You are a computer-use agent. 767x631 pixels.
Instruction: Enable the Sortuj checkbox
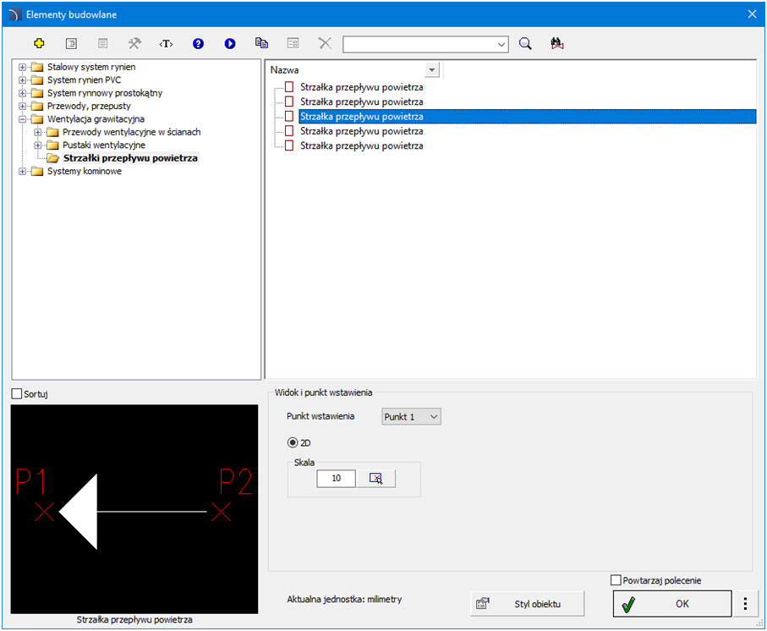point(17,394)
